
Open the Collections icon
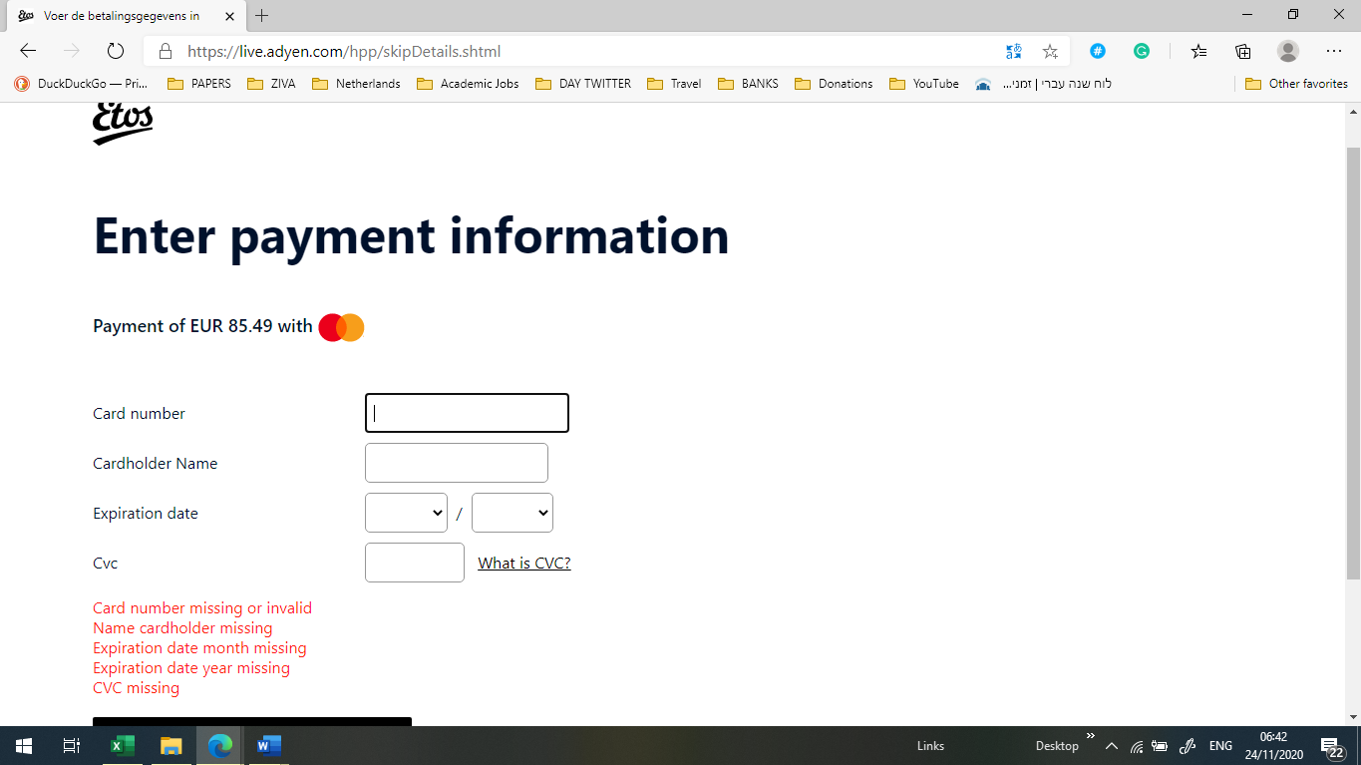(x=1242, y=50)
